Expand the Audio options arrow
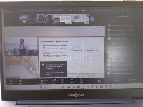 click(15, 81)
